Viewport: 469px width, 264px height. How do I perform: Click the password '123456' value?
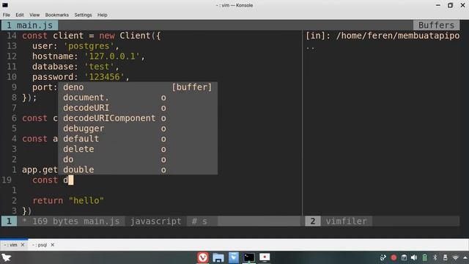tap(104, 77)
